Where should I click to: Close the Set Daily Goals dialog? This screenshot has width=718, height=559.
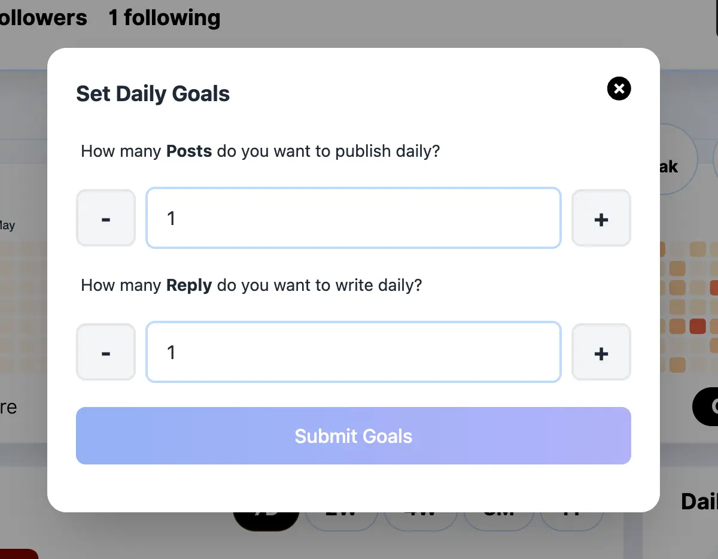point(619,89)
